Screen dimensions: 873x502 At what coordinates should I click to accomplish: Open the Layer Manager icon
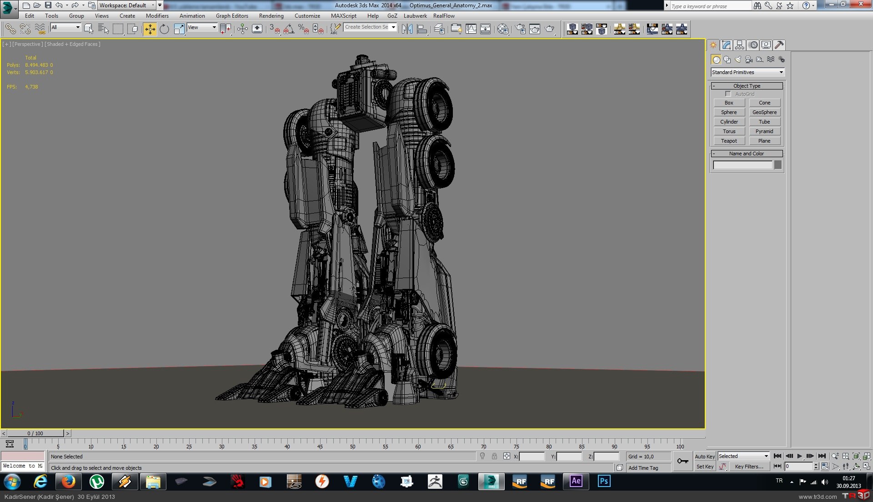[439, 29]
